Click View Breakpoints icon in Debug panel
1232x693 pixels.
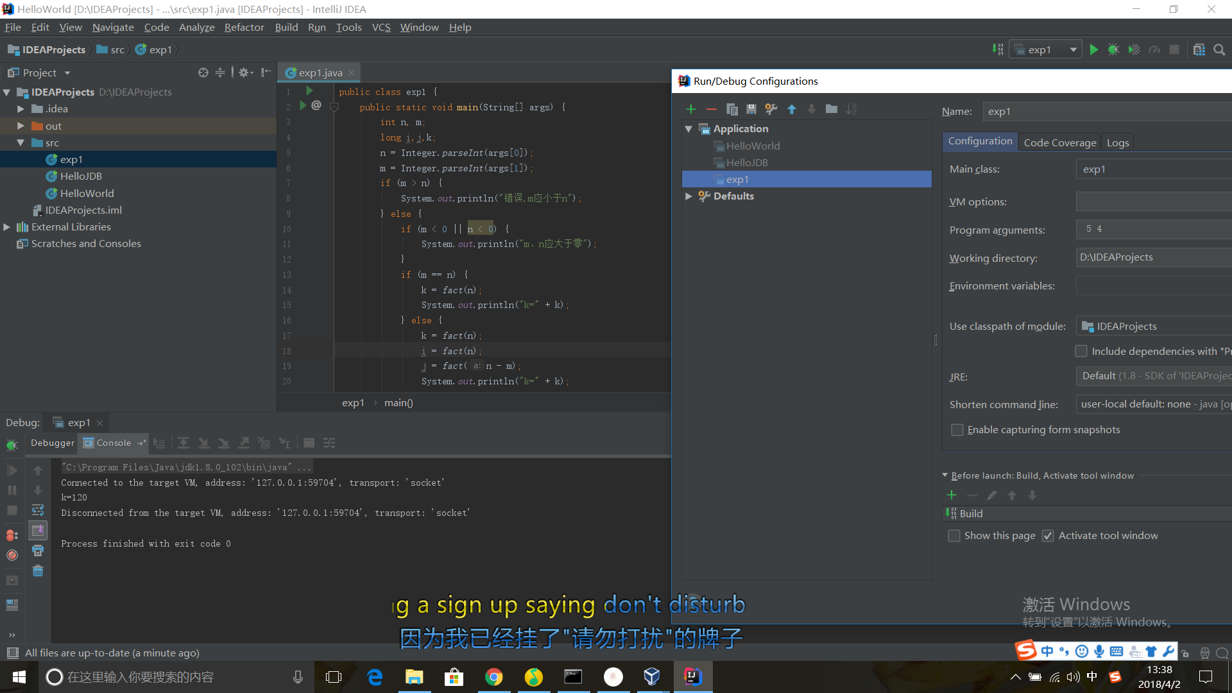pyautogui.click(x=12, y=535)
